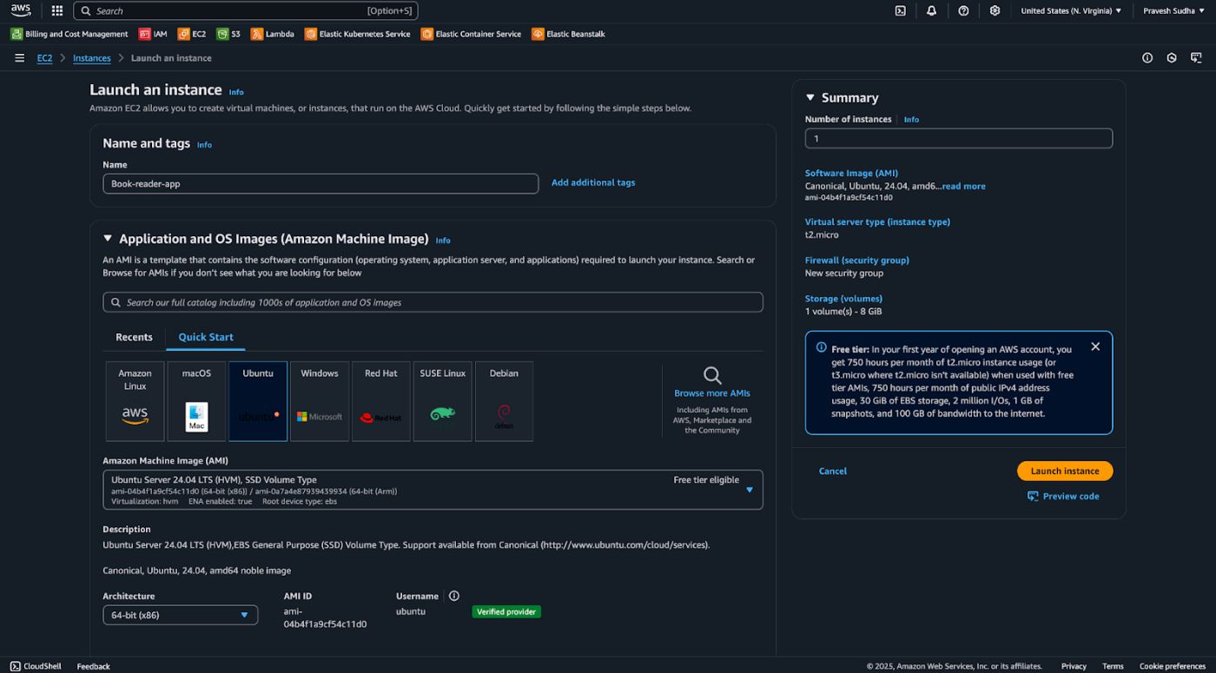Go to EC2 in the breadcrumb
Image resolution: width=1216 pixels, height=673 pixels.
[44, 58]
